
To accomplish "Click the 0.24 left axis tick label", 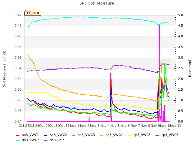I will 18,122.
